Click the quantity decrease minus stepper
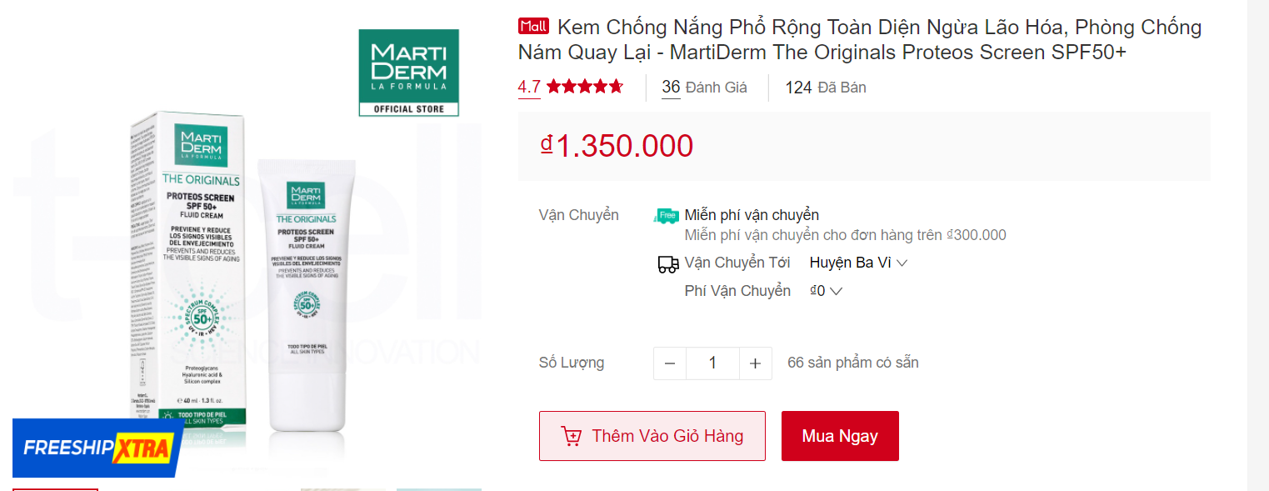 coord(669,363)
